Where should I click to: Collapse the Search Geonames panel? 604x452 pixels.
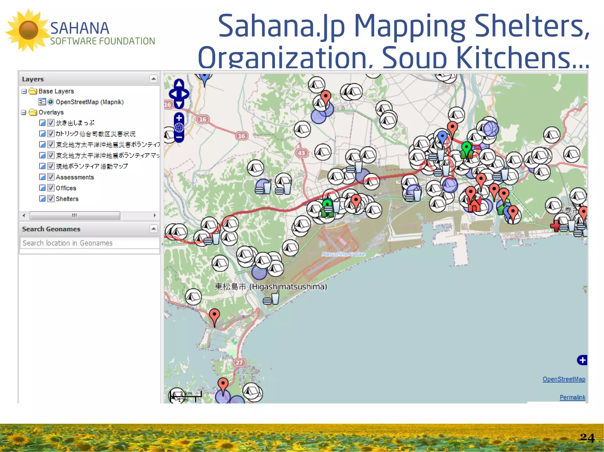154,229
